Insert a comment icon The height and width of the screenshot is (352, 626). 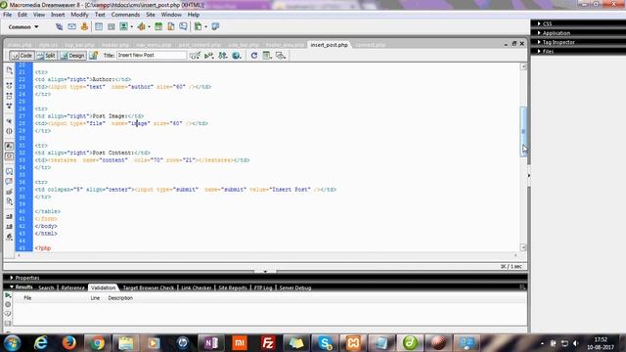pos(183,26)
